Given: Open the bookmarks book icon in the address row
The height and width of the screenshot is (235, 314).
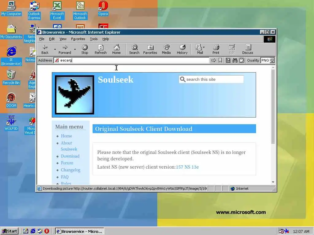Looking at the screenshot, I should [228, 60].
